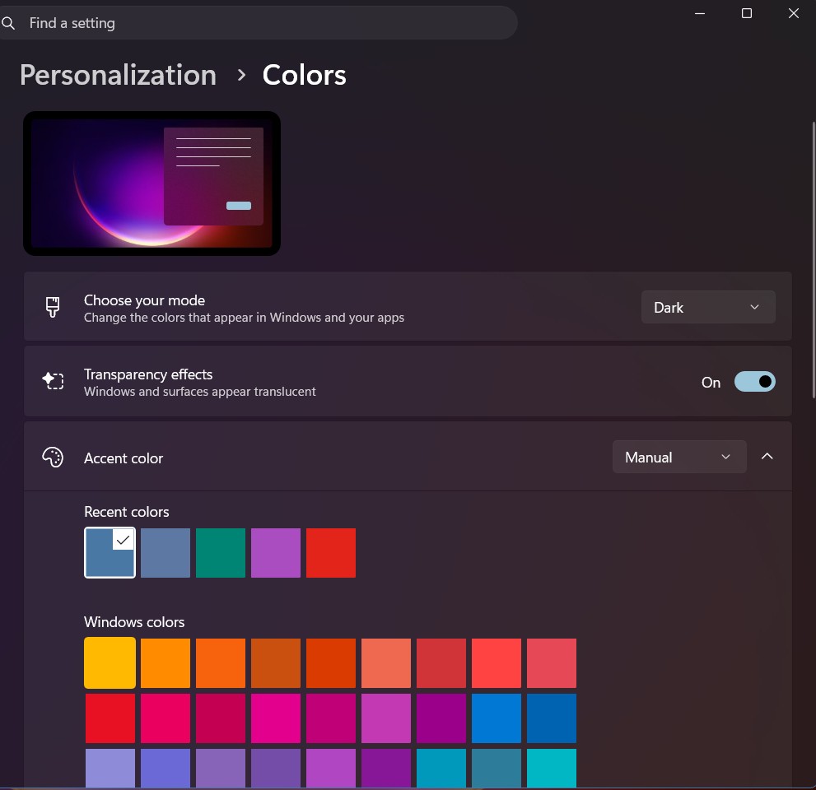Click the desktop theme preview thumbnail
Viewport: 816px width, 790px height.
pyautogui.click(x=152, y=183)
